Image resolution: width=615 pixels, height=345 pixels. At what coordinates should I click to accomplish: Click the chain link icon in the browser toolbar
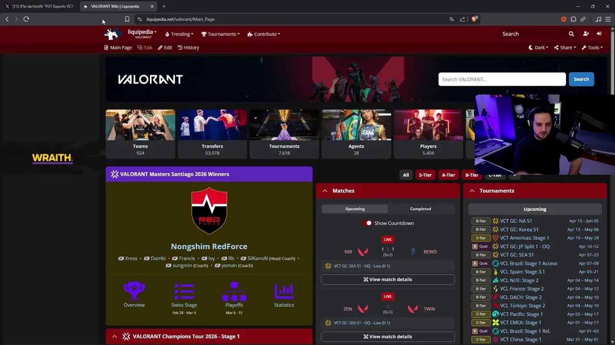[583, 19]
